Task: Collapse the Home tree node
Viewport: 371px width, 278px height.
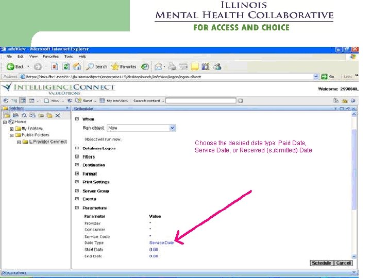Action: click(x=5, y=122)
